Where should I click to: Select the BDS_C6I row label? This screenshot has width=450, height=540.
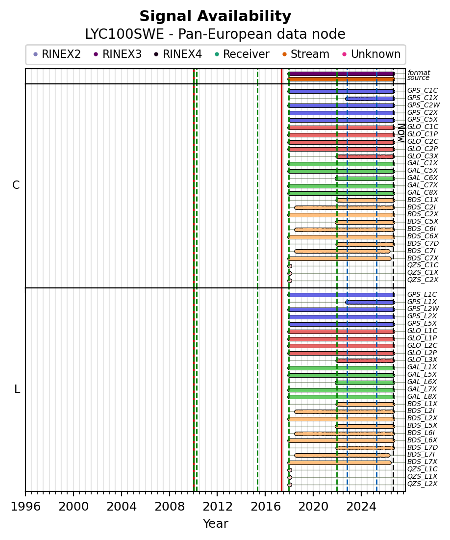tap(422, 229)
